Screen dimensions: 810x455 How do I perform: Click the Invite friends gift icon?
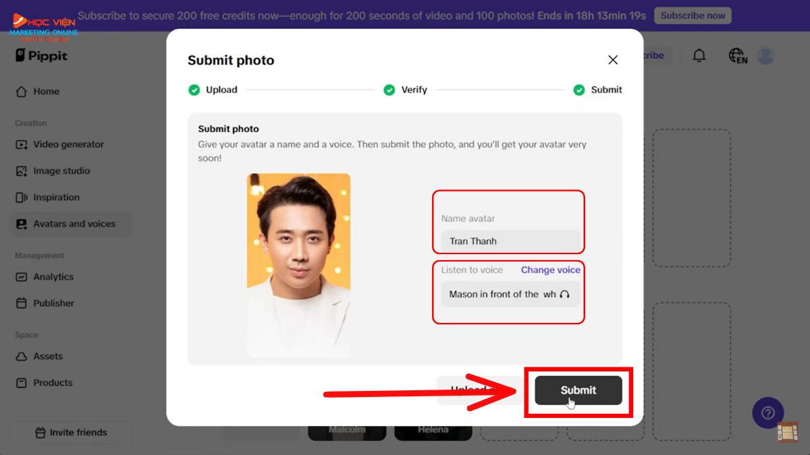pyautogui.click(x=39, y=433)
